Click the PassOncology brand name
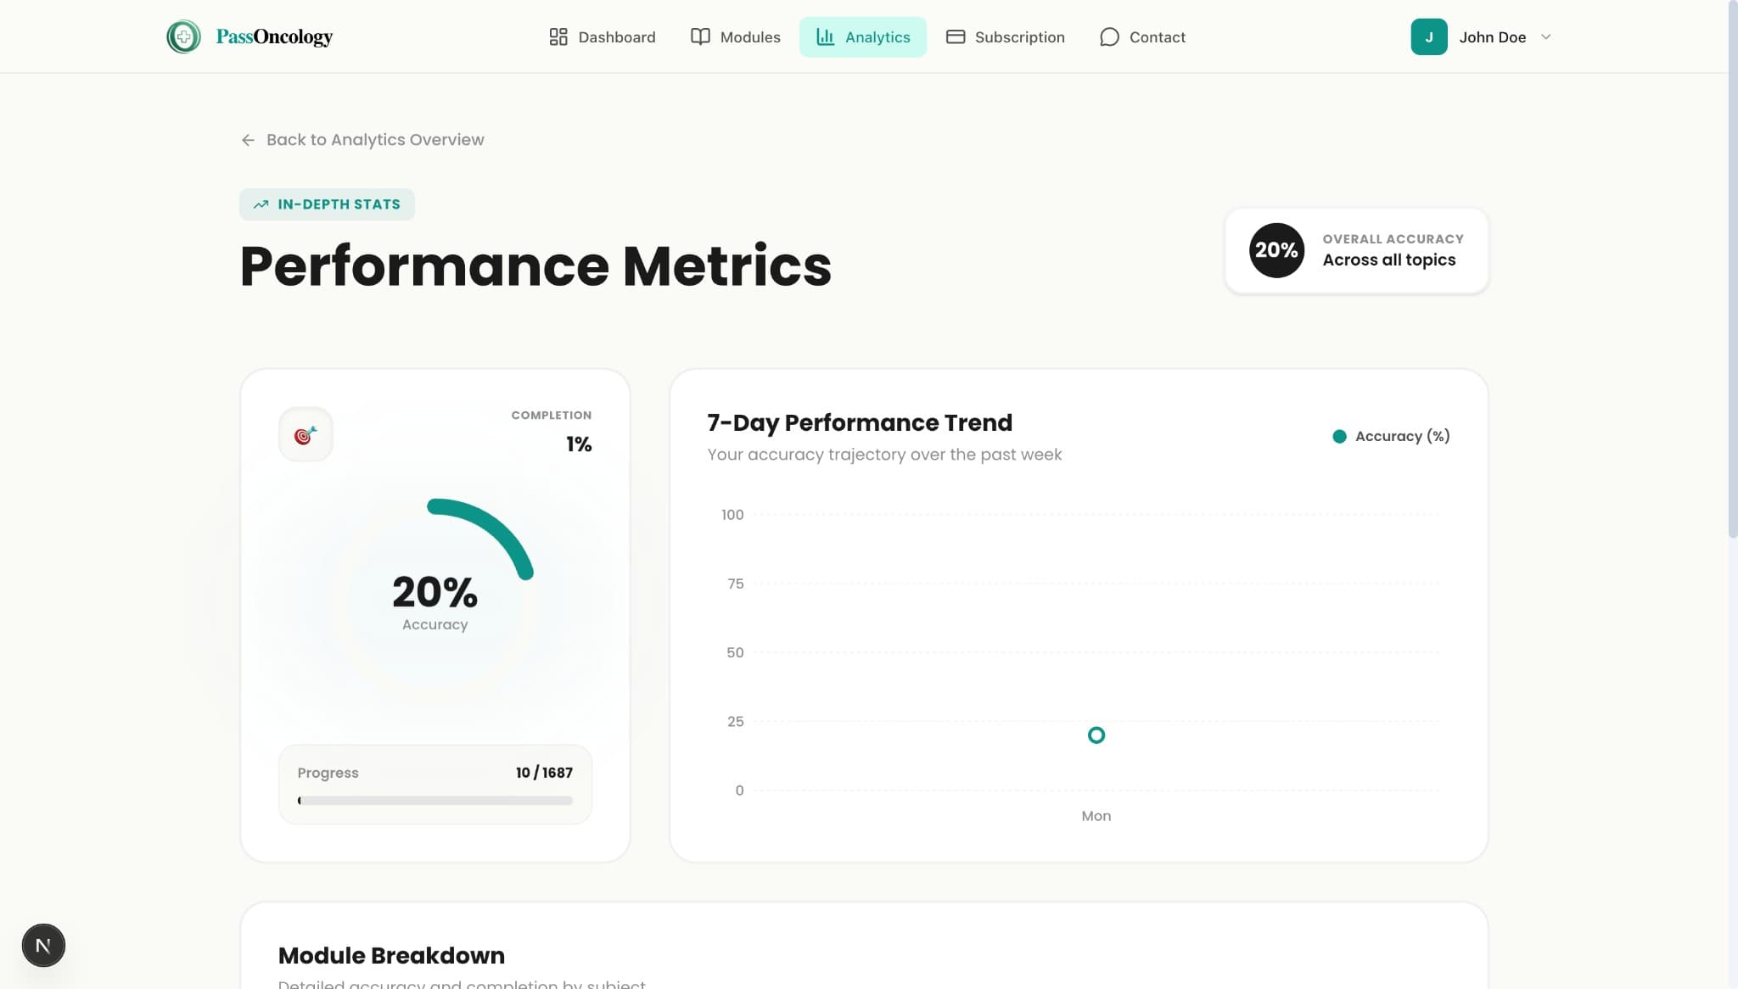Image resolution: width=1738 pixels, height=989 pixels. click(x=274, y=36)
